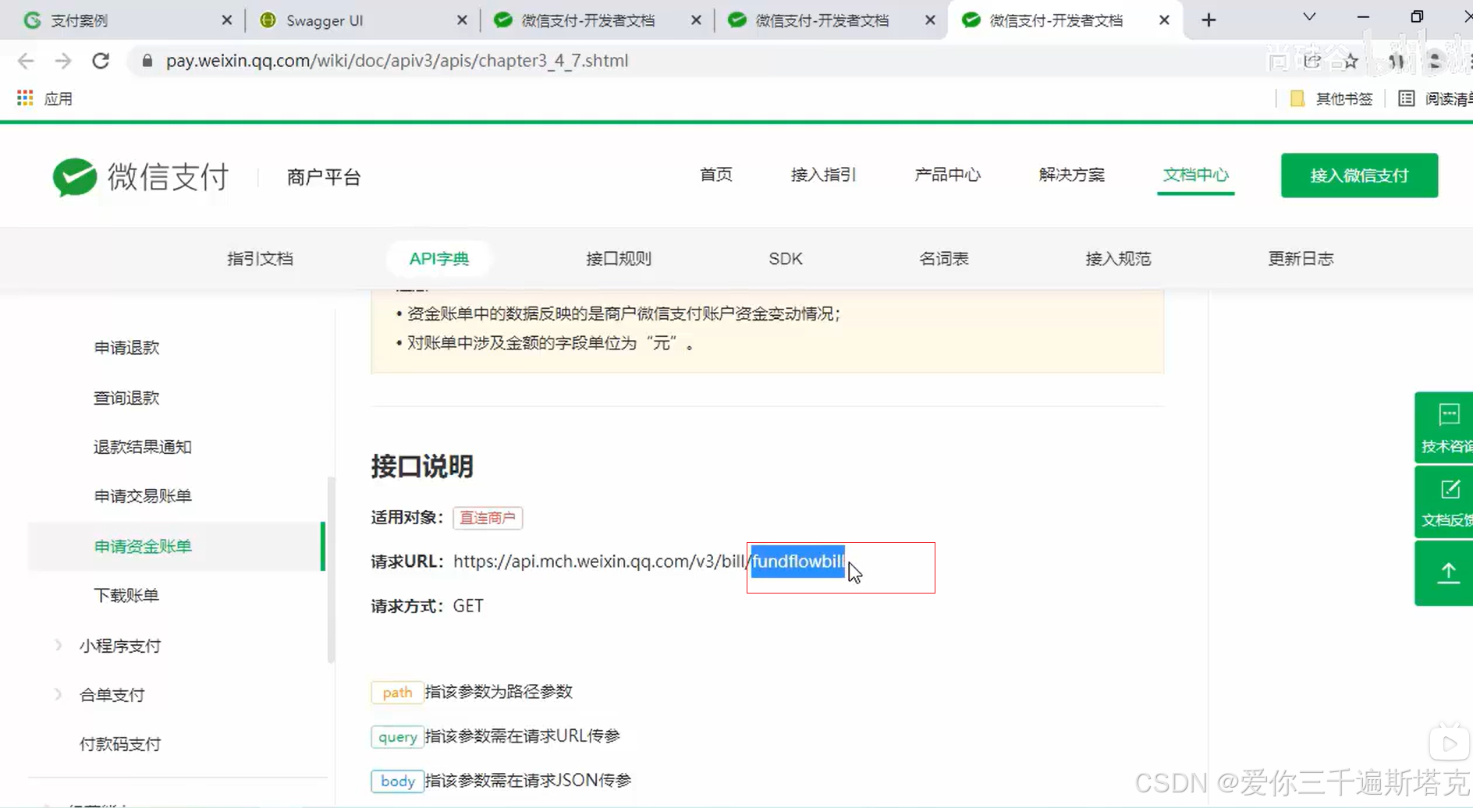This screenshot has height=808, width=1473.
Task: Go to 首页 in top navigation
Action: tap(715, 175)
